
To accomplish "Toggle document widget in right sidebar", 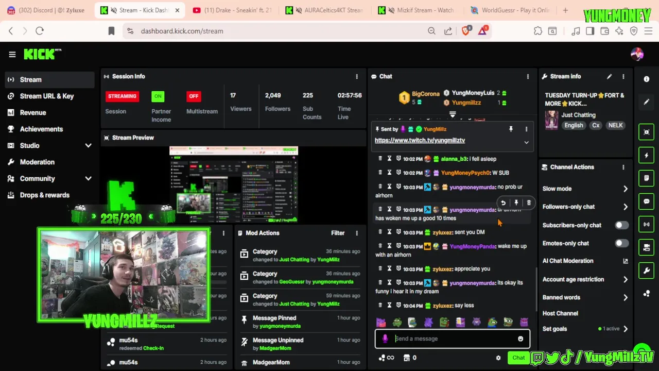I will click(647, 178).
